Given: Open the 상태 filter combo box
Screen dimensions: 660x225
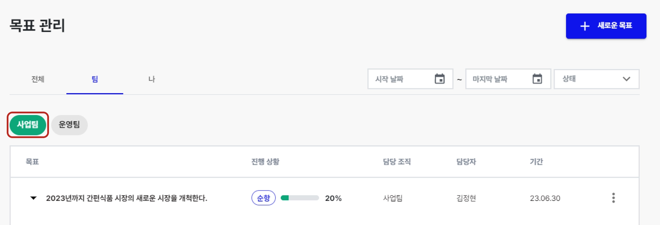Looking at the screenshot, I should click(x=597, y=79).
